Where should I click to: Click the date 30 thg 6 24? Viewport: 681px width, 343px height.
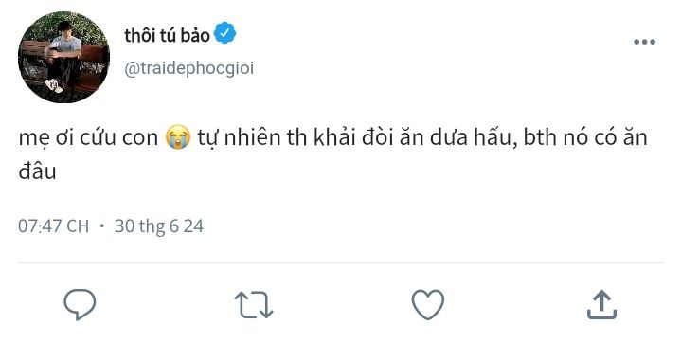pyautogui.click(x=159, y=226)
